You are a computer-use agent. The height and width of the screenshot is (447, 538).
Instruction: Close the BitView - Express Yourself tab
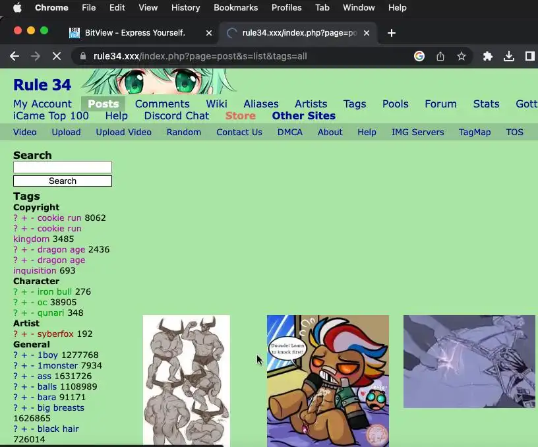click(208, 33)
